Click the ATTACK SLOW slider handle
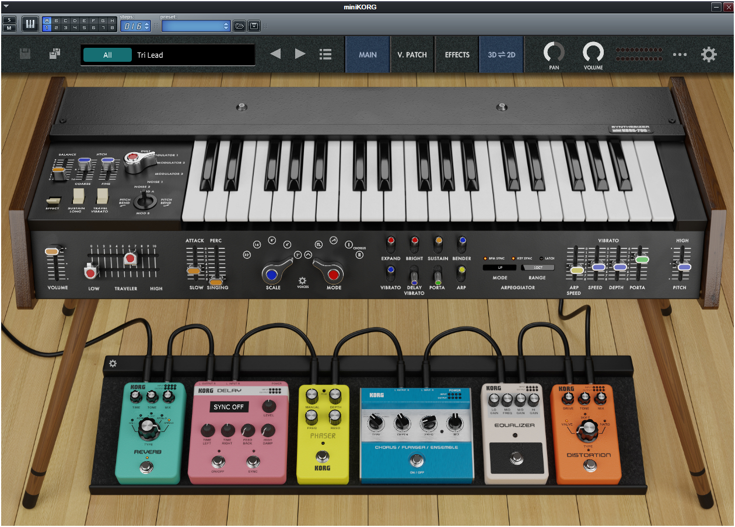 tap(194, 270)
